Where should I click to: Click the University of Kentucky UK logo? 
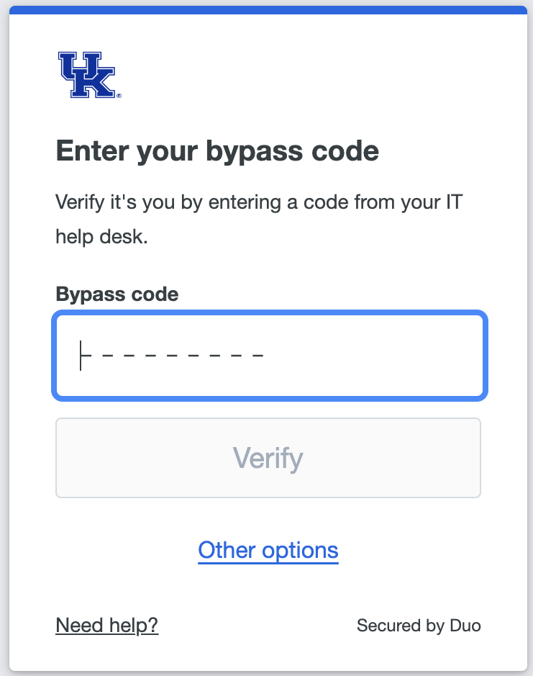tap(86, 75)
